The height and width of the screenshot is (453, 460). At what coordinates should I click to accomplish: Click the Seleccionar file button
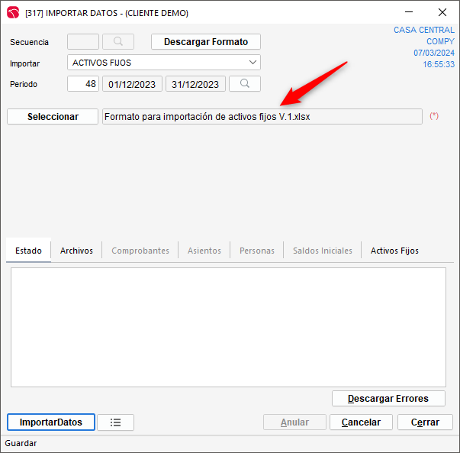53,117
